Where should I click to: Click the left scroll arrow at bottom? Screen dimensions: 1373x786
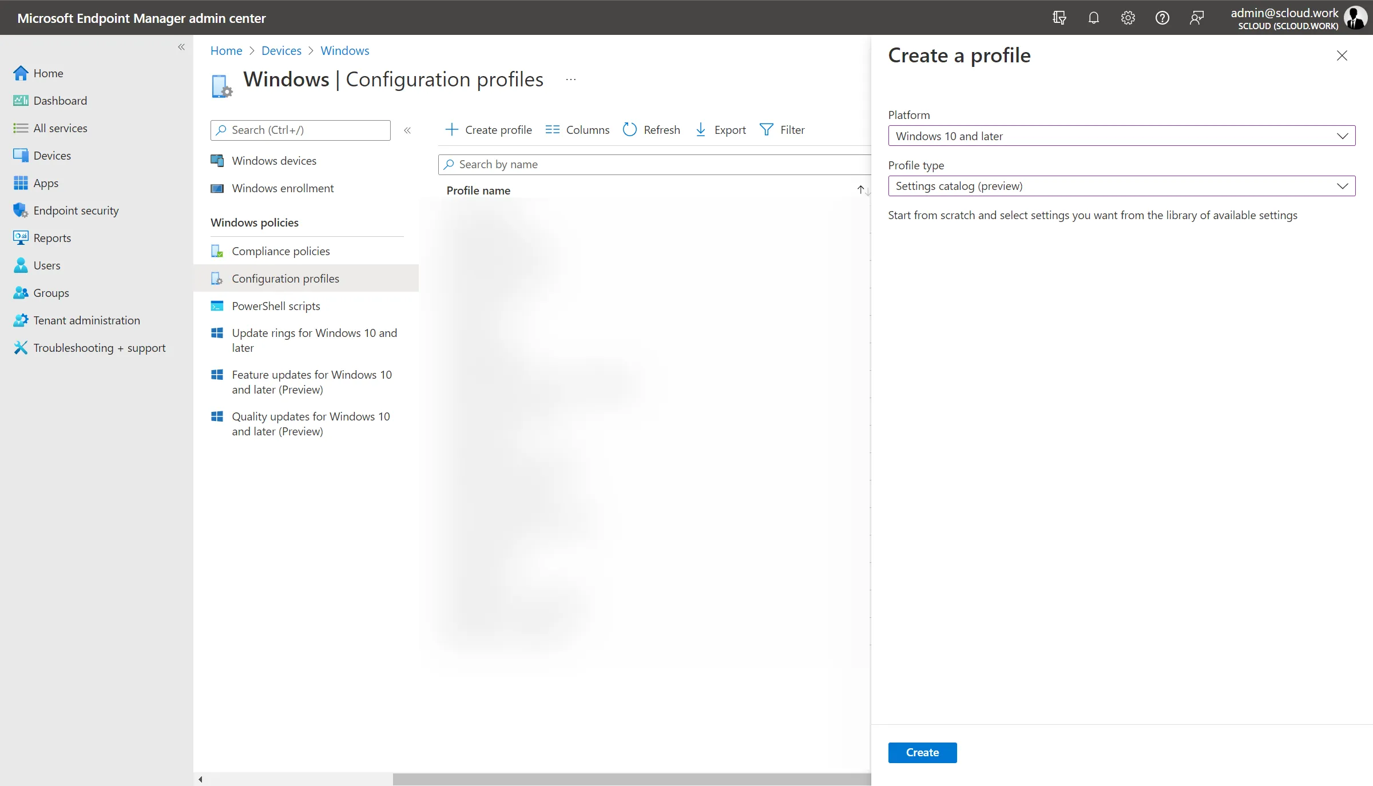pos(200,779)
